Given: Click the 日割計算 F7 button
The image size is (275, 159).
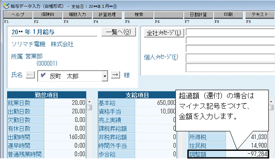Looking at the screenshot, I should [198, 15].
